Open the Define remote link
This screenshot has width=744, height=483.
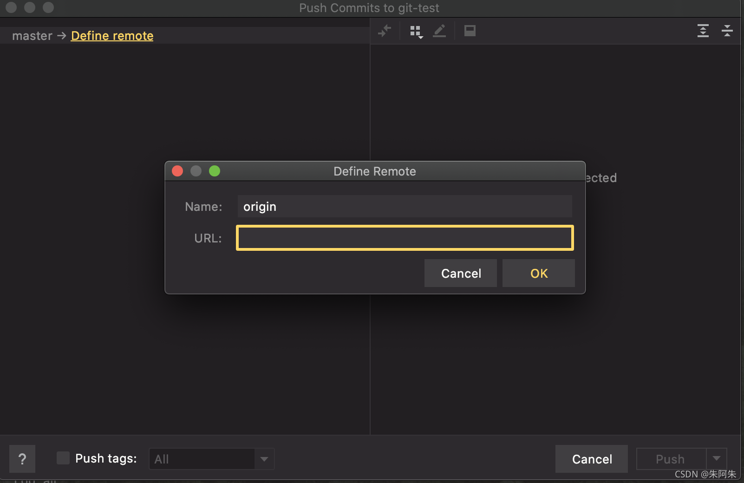coord(112,36)
